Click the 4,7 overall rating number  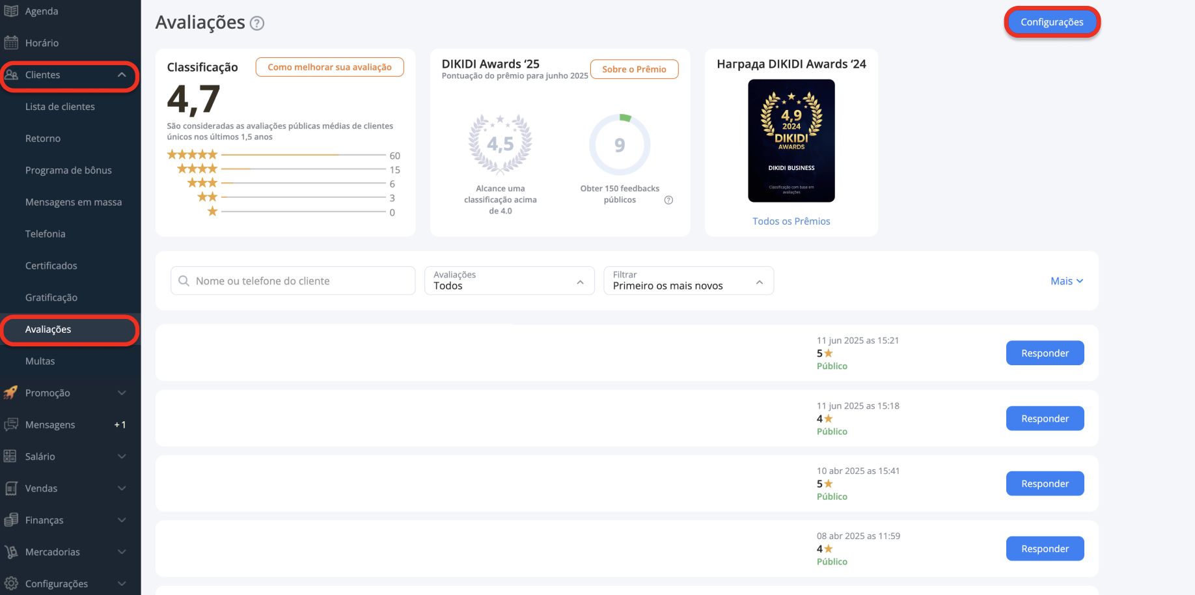click(193, 100)
